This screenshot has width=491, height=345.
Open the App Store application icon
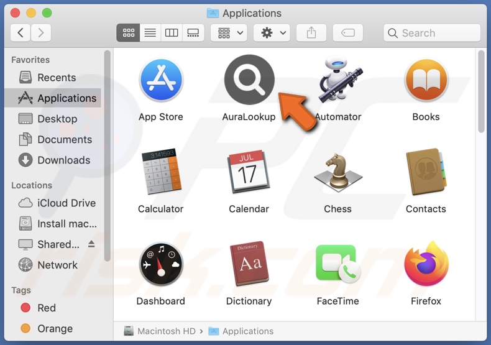click(161, 80)
